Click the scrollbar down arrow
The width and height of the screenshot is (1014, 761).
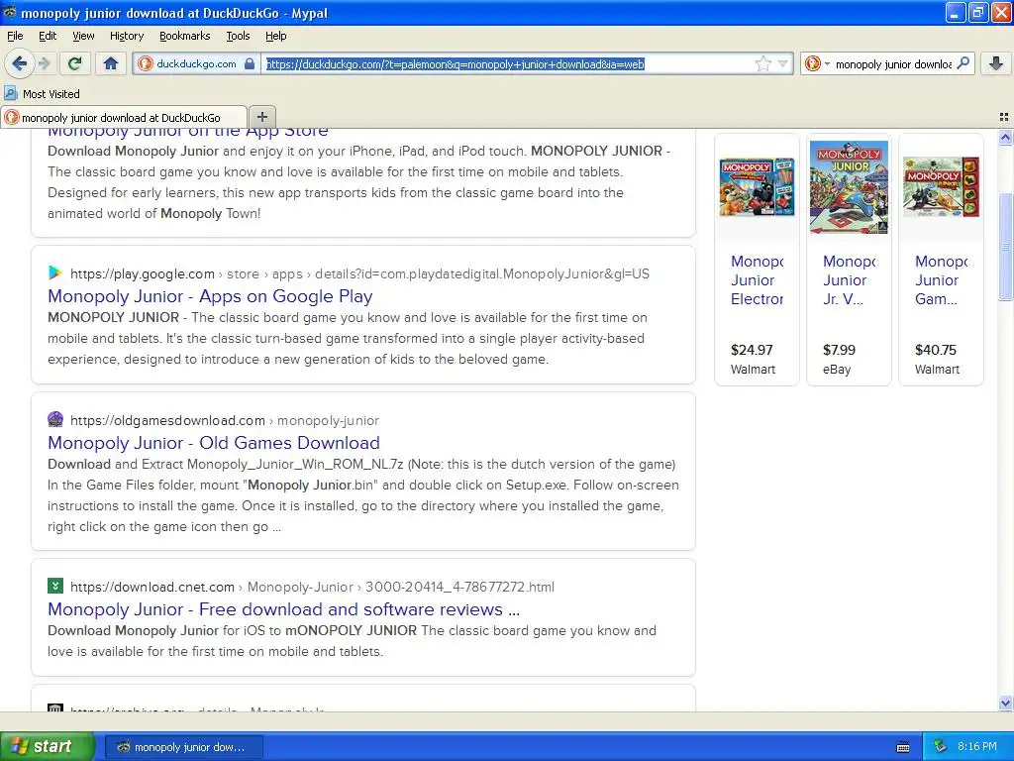tap(1005, 703)
